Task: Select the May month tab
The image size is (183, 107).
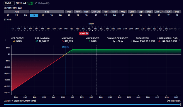Action: point(123,12)
